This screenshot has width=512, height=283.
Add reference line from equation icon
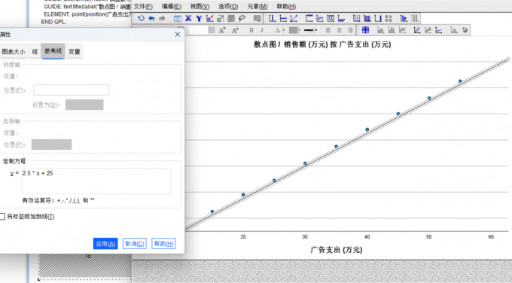click(x=294, y=18)
